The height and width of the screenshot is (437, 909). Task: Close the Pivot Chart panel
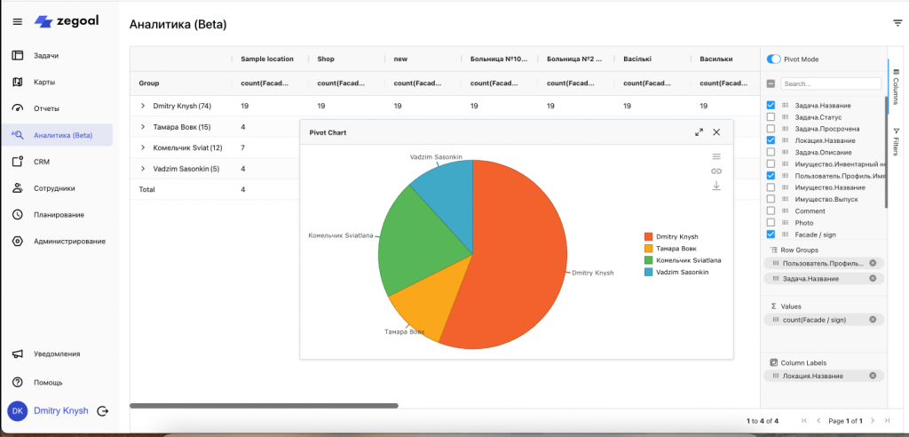[716, 132]
